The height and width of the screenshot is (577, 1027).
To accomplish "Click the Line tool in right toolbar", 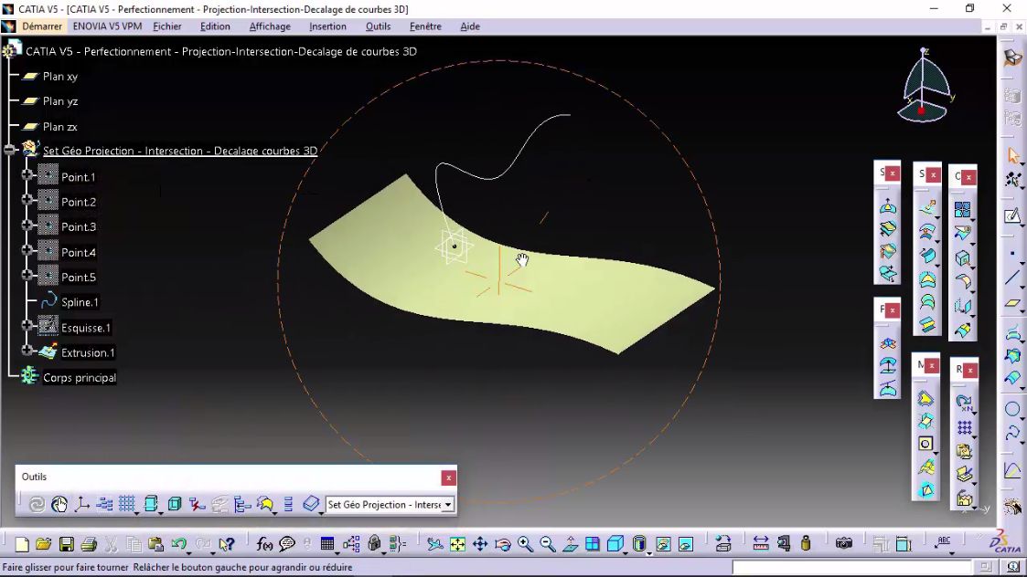I will [x=1012, y=278].
